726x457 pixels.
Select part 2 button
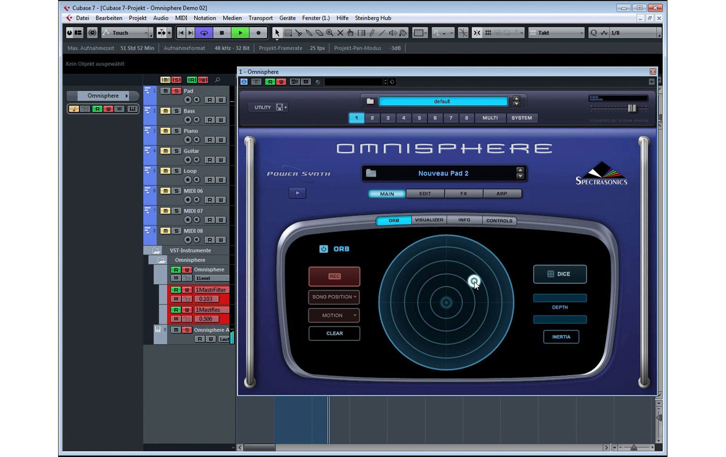tap(372, 118)
